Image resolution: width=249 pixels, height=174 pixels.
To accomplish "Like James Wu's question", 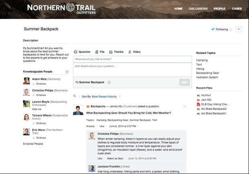I will point(102,126).
